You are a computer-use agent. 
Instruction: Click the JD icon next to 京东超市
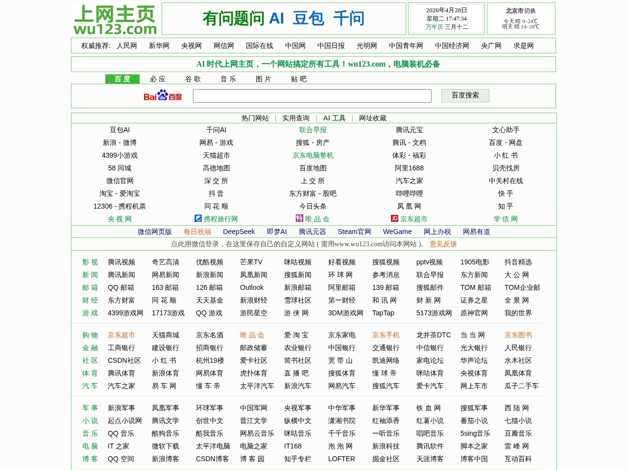point(394,218)
